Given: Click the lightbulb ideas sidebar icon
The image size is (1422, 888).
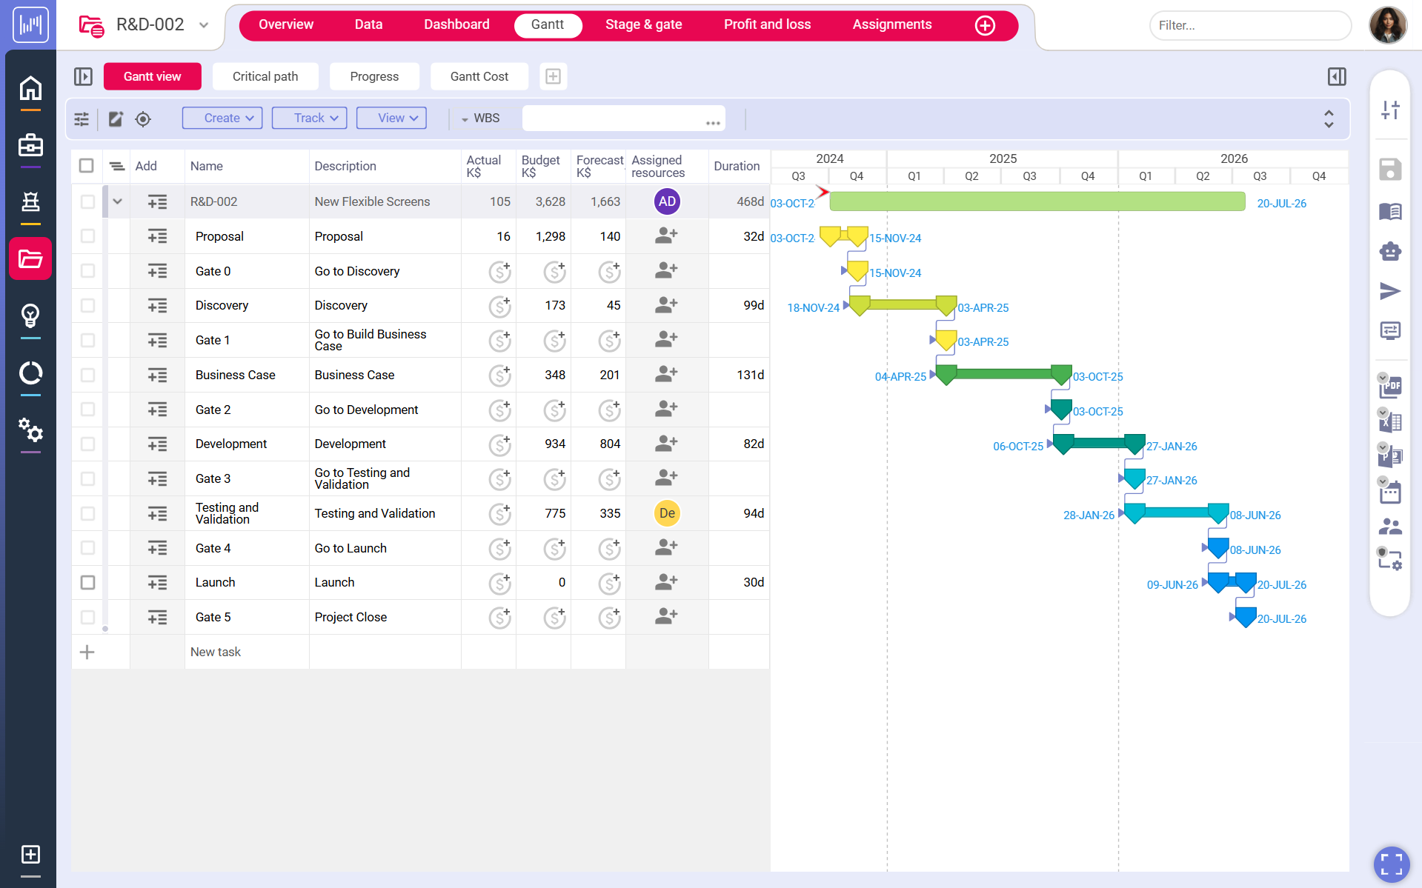Looking at the screenshot, I should [30, 316].
